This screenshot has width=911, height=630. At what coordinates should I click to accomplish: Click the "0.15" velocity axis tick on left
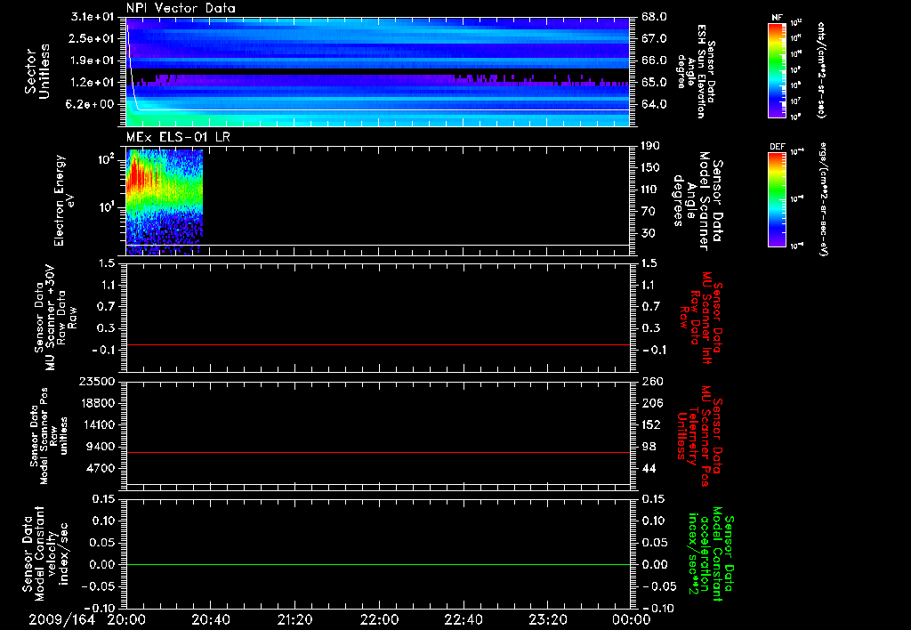pos(103,499)
